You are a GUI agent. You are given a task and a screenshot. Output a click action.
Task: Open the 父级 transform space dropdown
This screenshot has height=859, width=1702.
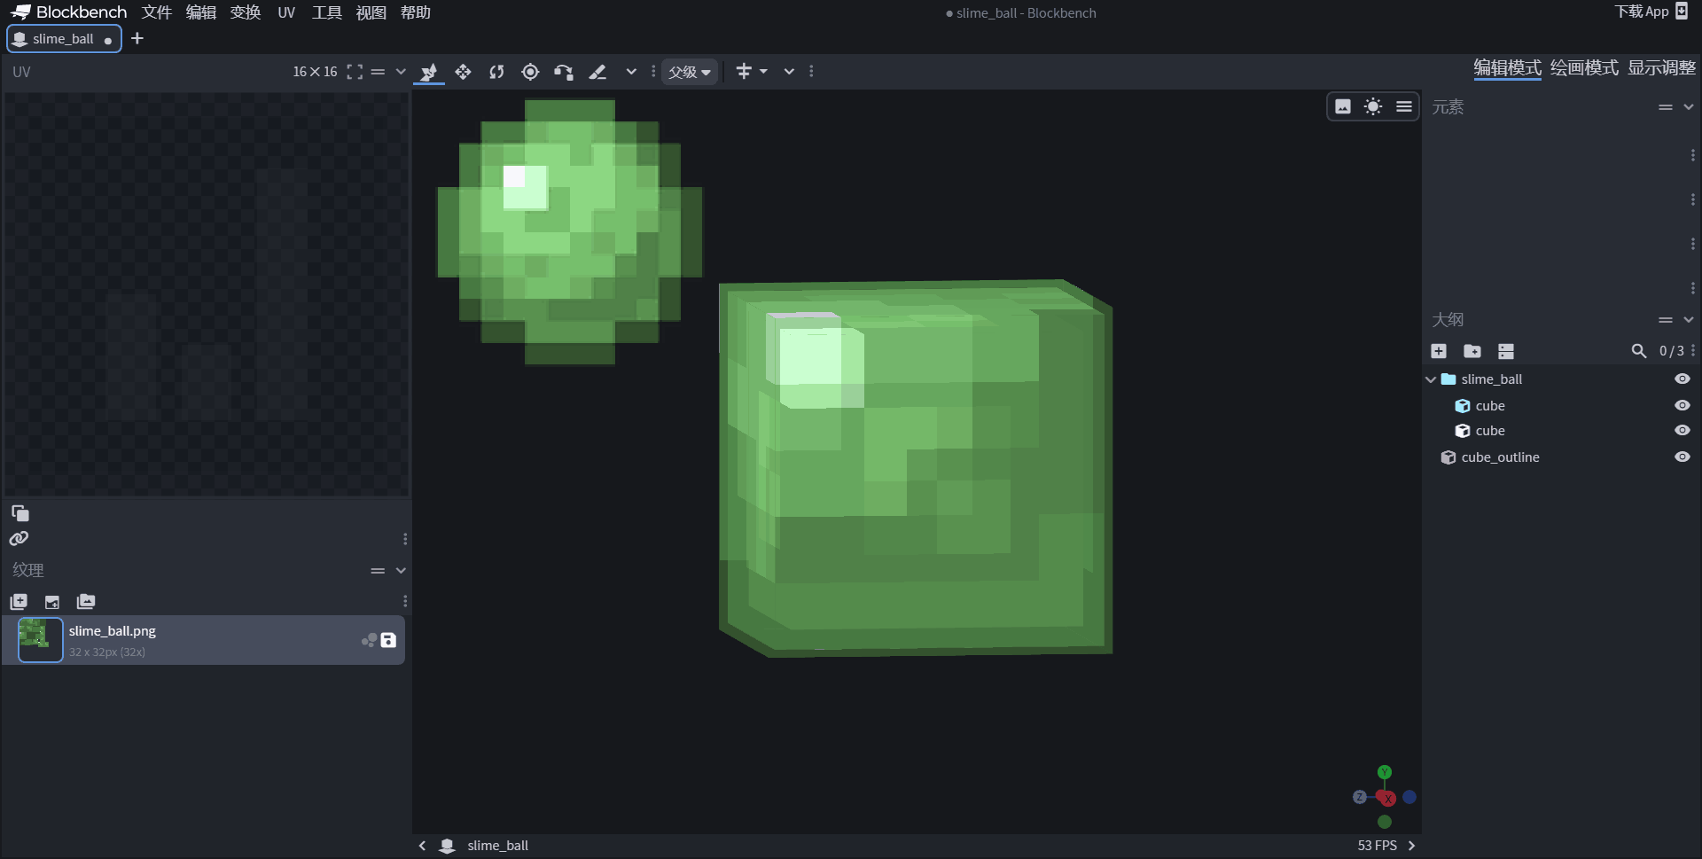click(690, 72)
